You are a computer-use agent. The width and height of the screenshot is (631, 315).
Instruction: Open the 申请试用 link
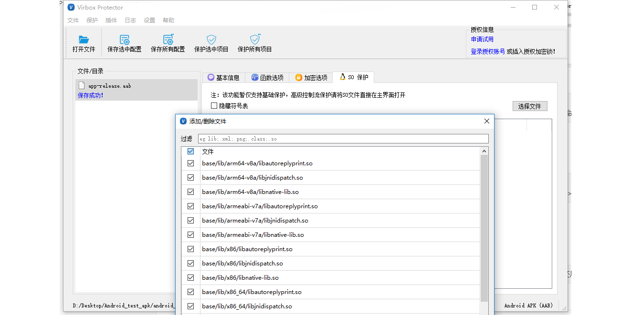482,39
